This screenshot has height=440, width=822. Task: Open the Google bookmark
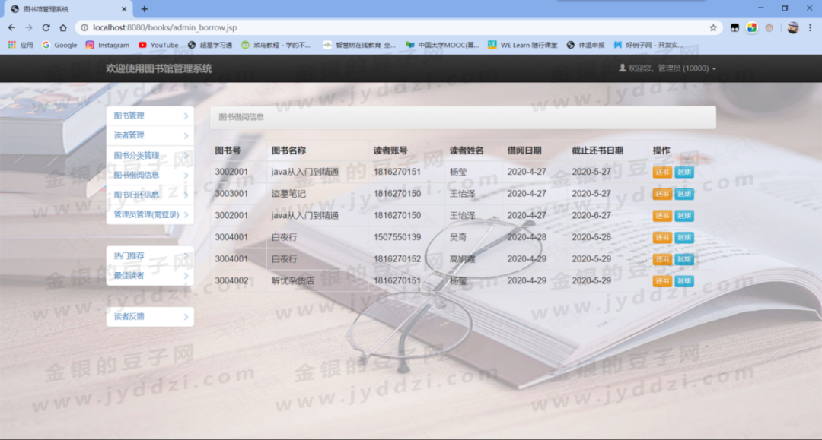coord(60,45)
